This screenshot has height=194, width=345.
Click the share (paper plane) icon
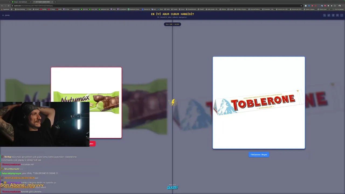[x=333, y=15]
